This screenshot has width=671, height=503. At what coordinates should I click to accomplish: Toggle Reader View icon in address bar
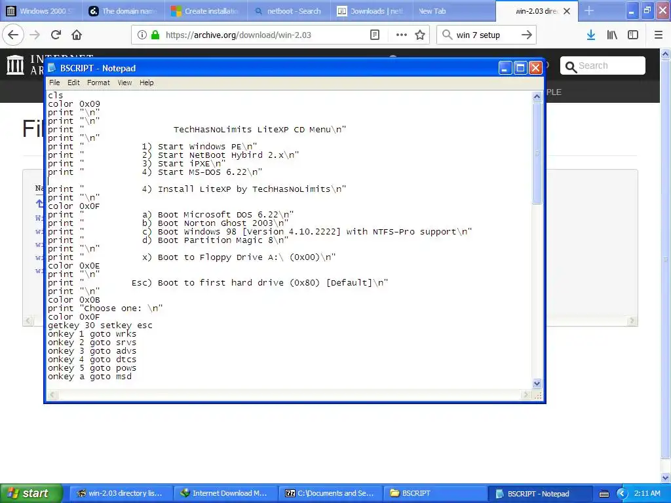[x=374, y=35]
